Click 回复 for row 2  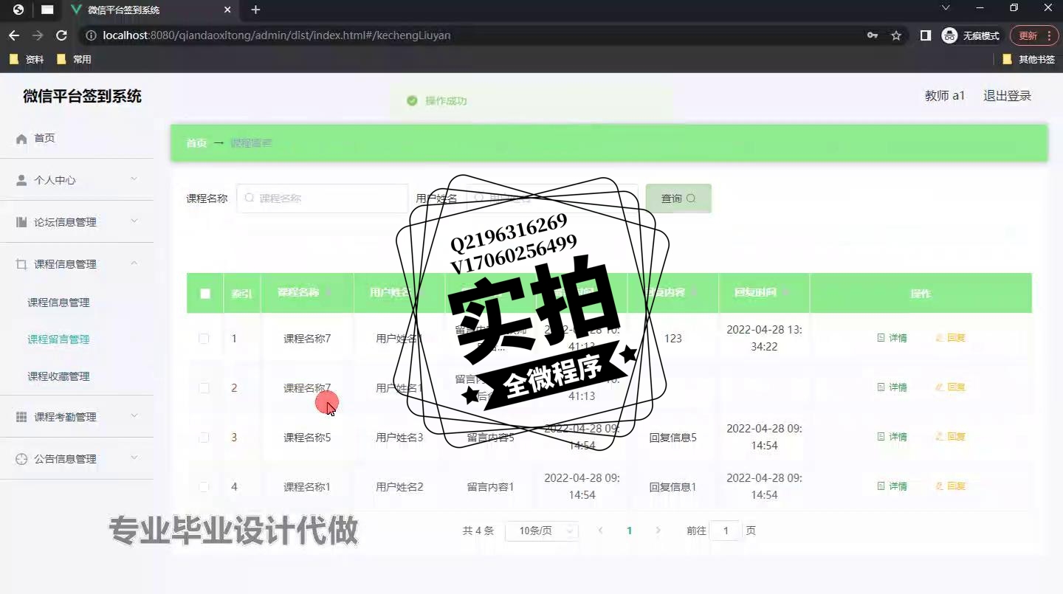951,387
